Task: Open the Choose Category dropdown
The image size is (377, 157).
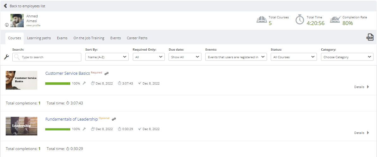Action: coord(347,57)
